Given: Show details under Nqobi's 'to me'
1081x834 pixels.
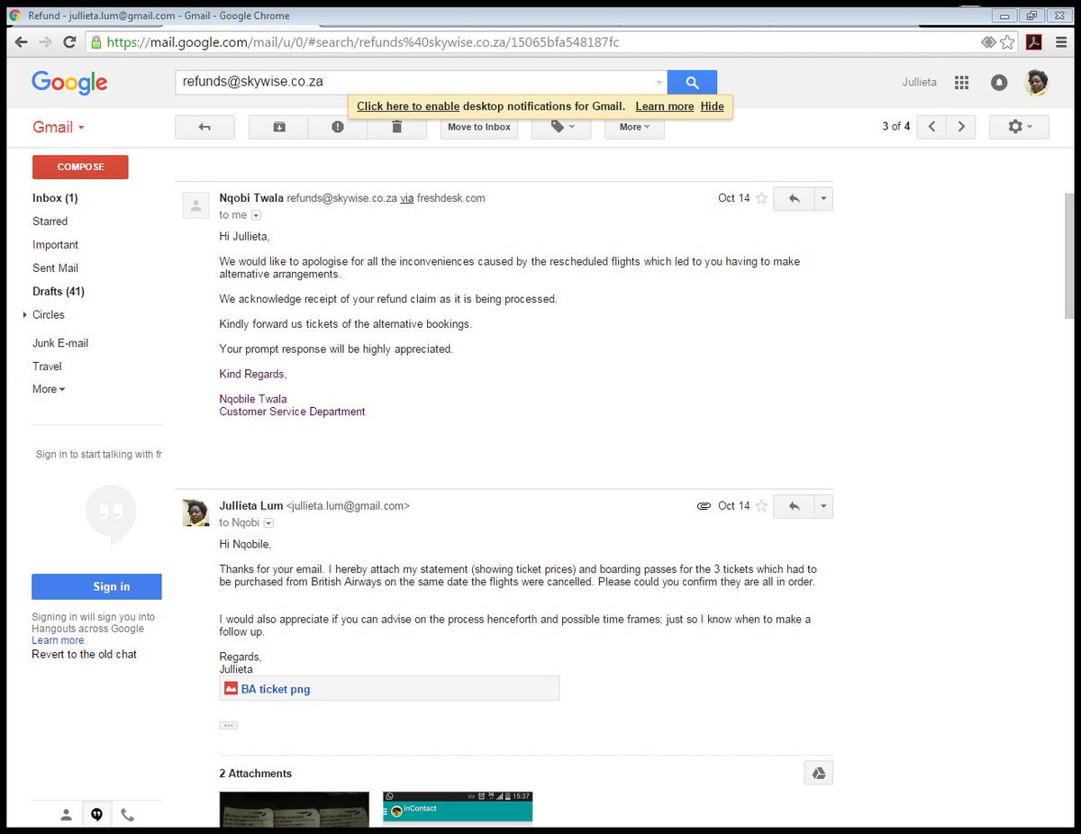Looking at the screenshot, I should click(x=256, y=215).
